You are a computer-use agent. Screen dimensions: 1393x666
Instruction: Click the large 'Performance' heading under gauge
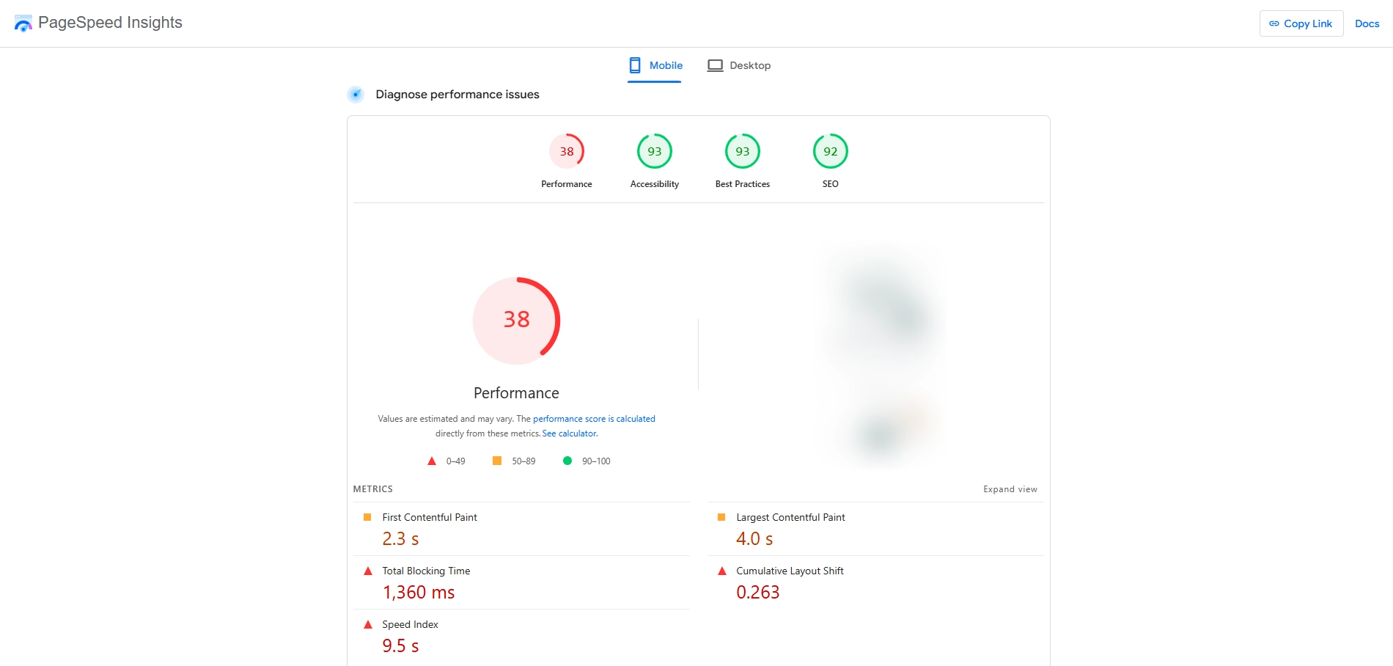click(516, 393)
